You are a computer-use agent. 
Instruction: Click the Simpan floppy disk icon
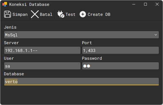click(x=8, y=14)
